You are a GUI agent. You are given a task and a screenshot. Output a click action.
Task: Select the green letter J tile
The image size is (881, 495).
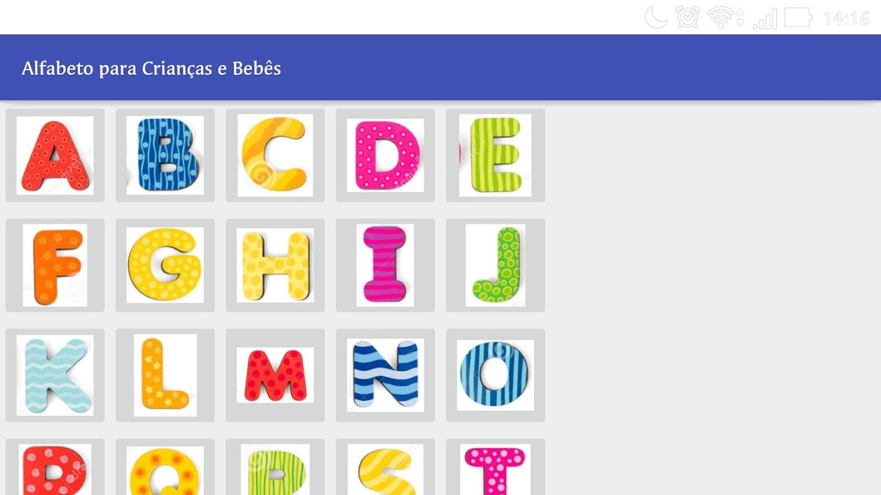click(x=496, y=265)
